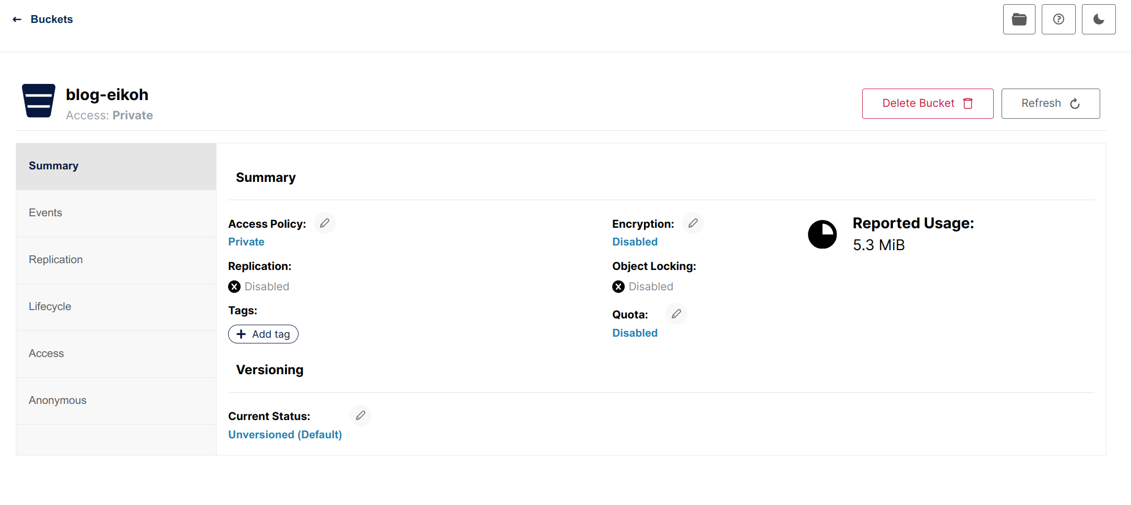
Task: Edit versioning Current Status pencil icon
Action: click(361, 416)
